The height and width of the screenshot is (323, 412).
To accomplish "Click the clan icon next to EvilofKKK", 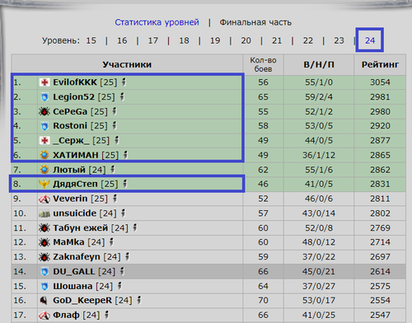I will click(44, 82).
